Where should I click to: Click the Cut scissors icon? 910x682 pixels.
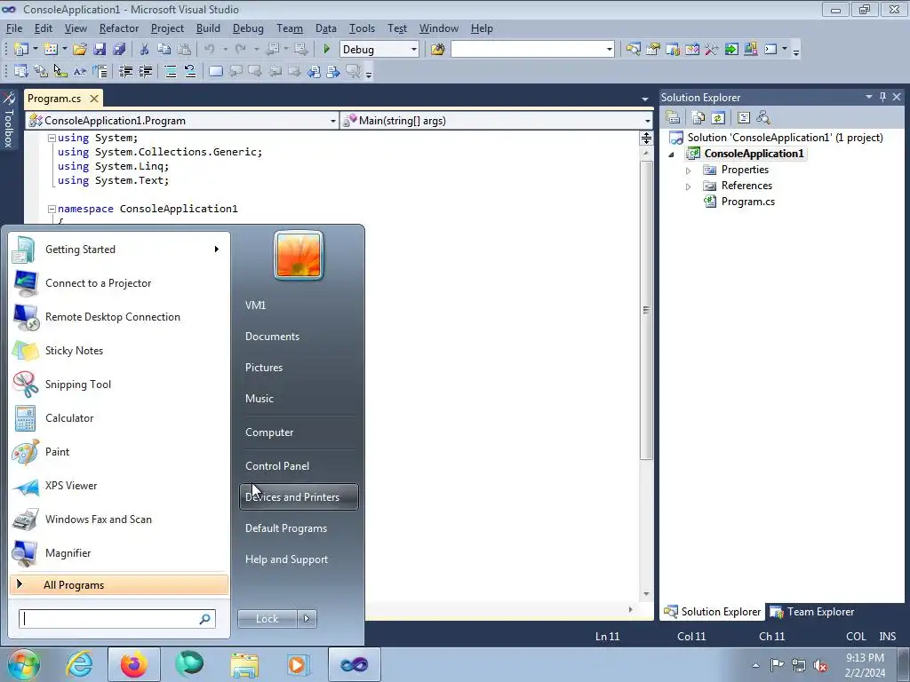[x=145, y=50]
